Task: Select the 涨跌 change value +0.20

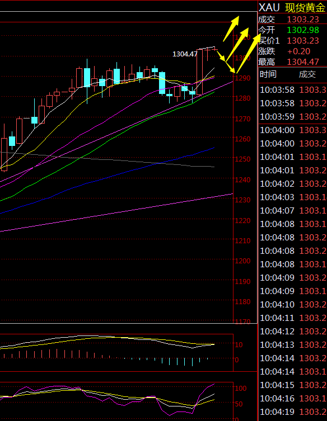Action: point(299,51)
